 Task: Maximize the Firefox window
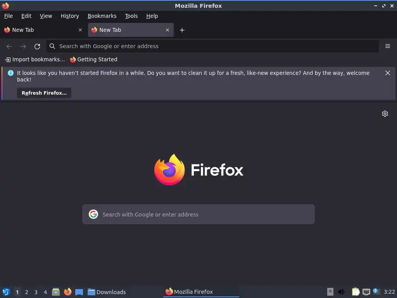pyautogui.click(x=384, y=5)
